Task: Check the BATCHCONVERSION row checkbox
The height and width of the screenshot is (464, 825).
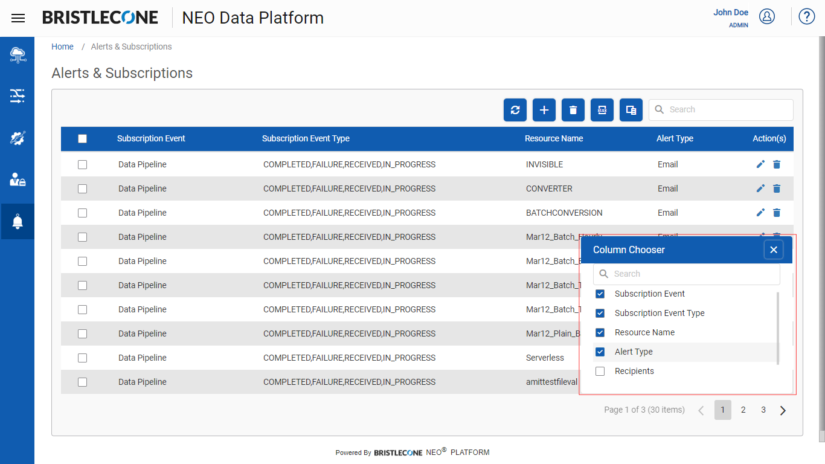Action: [83, 213]
